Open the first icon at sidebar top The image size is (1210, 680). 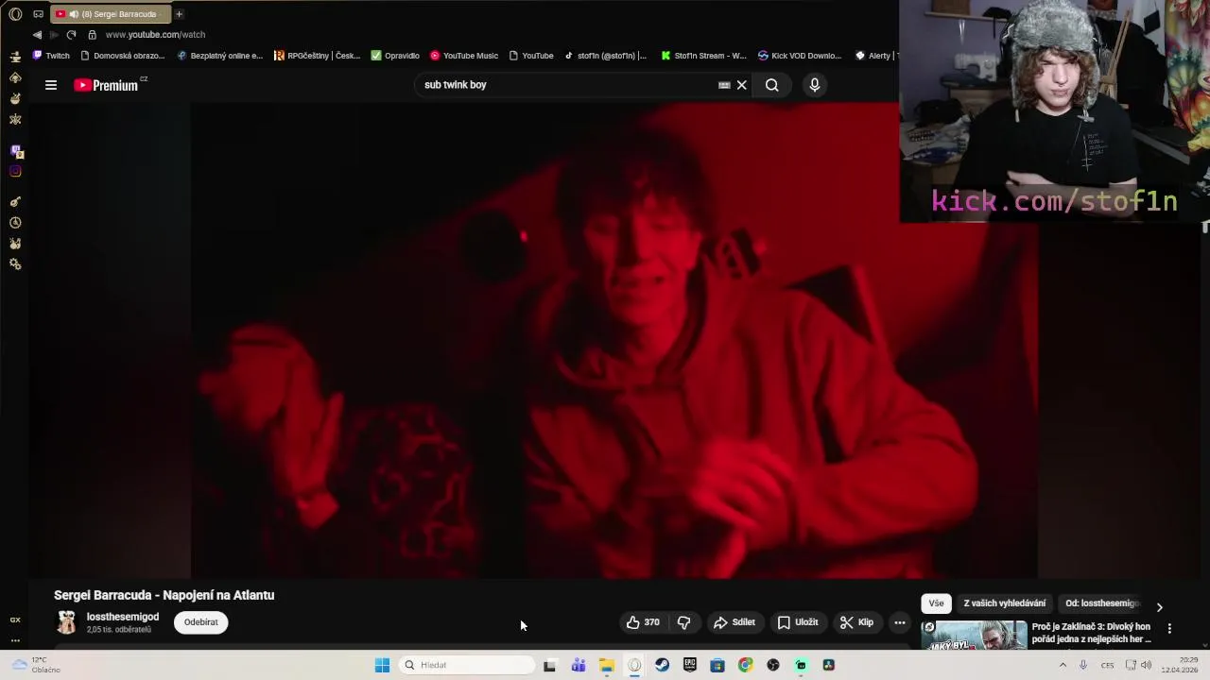15,57
